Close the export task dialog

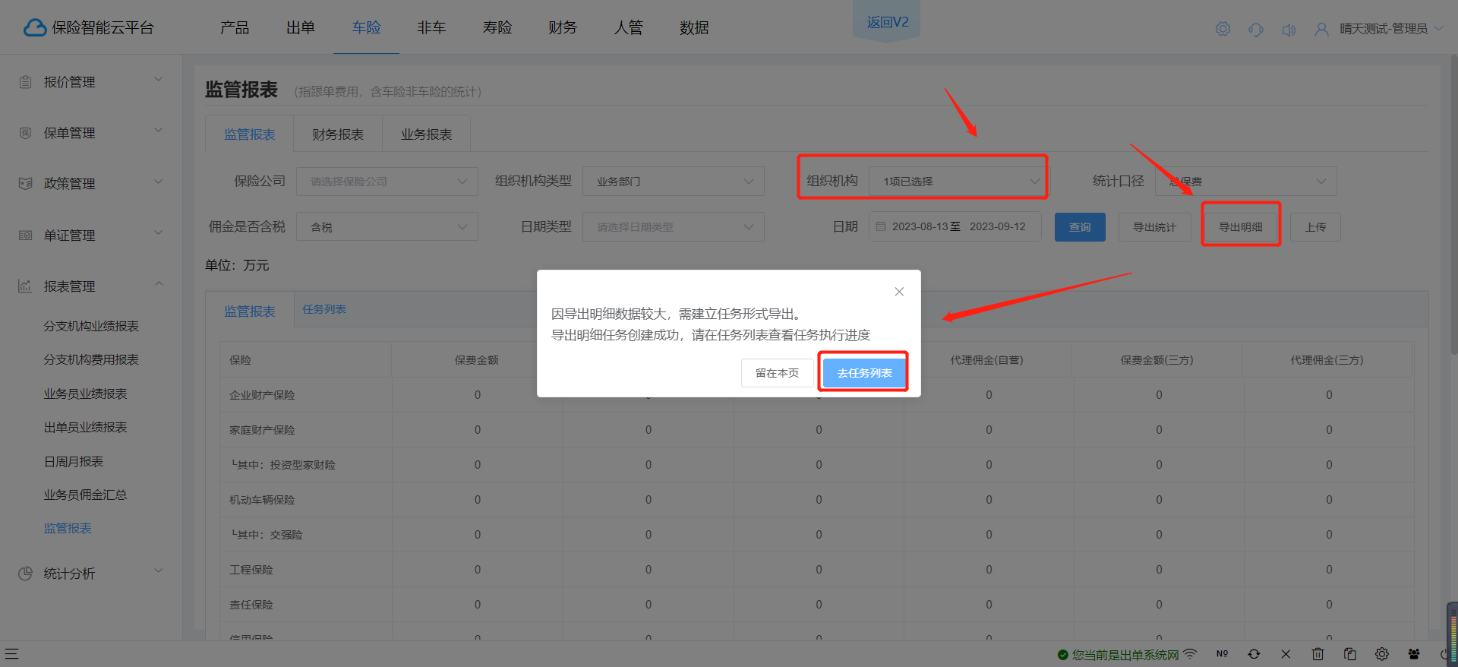(899, 292)
